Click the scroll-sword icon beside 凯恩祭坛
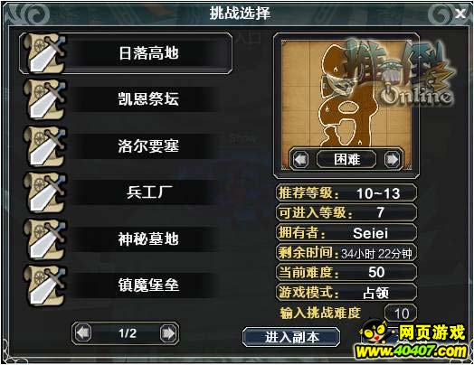This screenshot has width=474, height=365. pos(45,100)
